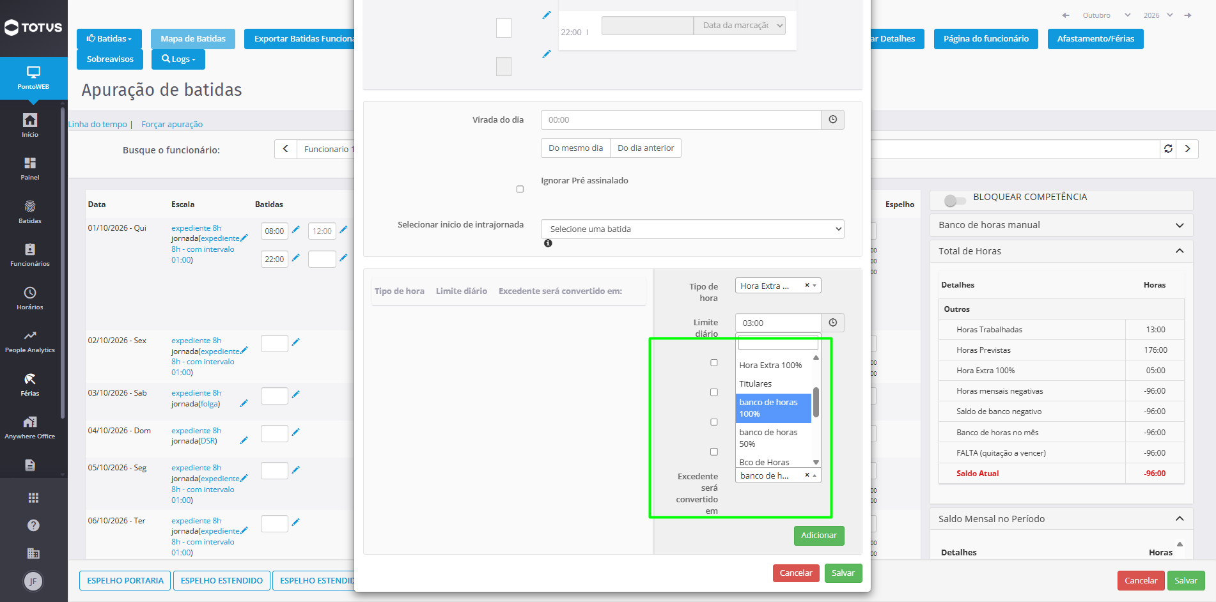Collapse Saldo Mensal no Período panel
The image size is (1216, 602).
1061,519
